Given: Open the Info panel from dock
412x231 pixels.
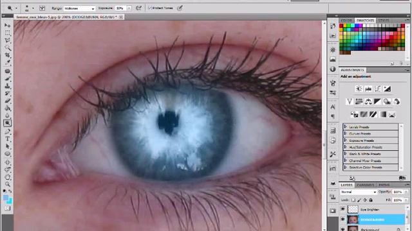Looking at the screenshot, I should (x=333, y=69).
